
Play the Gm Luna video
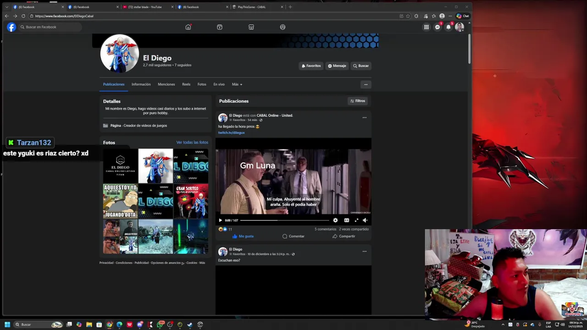pyautogui.click(x=220, y=220)
